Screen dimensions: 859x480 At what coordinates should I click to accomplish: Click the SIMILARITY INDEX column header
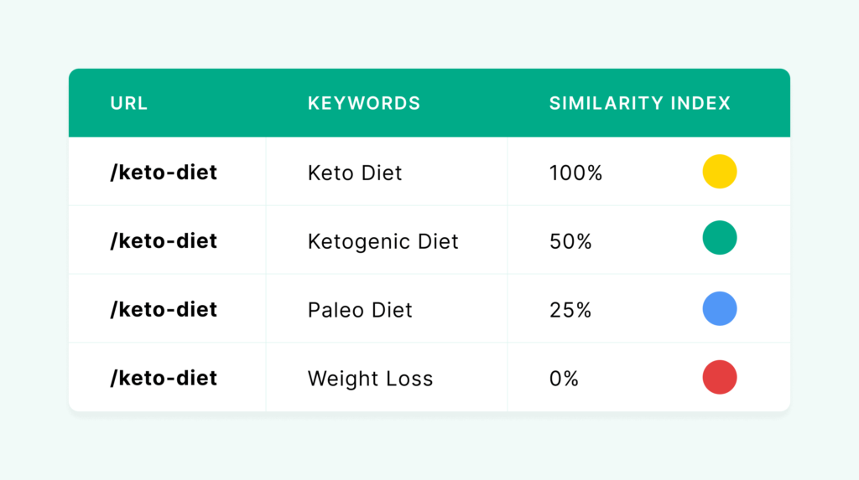(x=639, y=104)
